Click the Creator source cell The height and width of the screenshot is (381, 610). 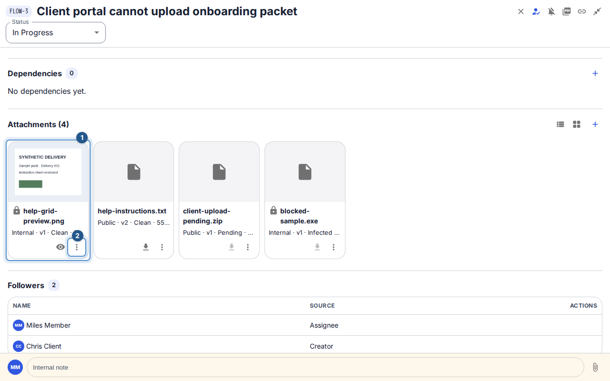click(321, 346)
